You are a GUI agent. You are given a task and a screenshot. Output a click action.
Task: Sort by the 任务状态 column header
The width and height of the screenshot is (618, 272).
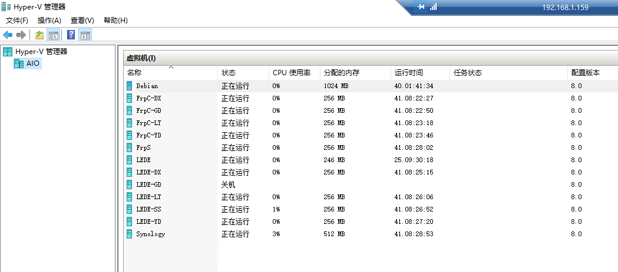tap(509, 73)
